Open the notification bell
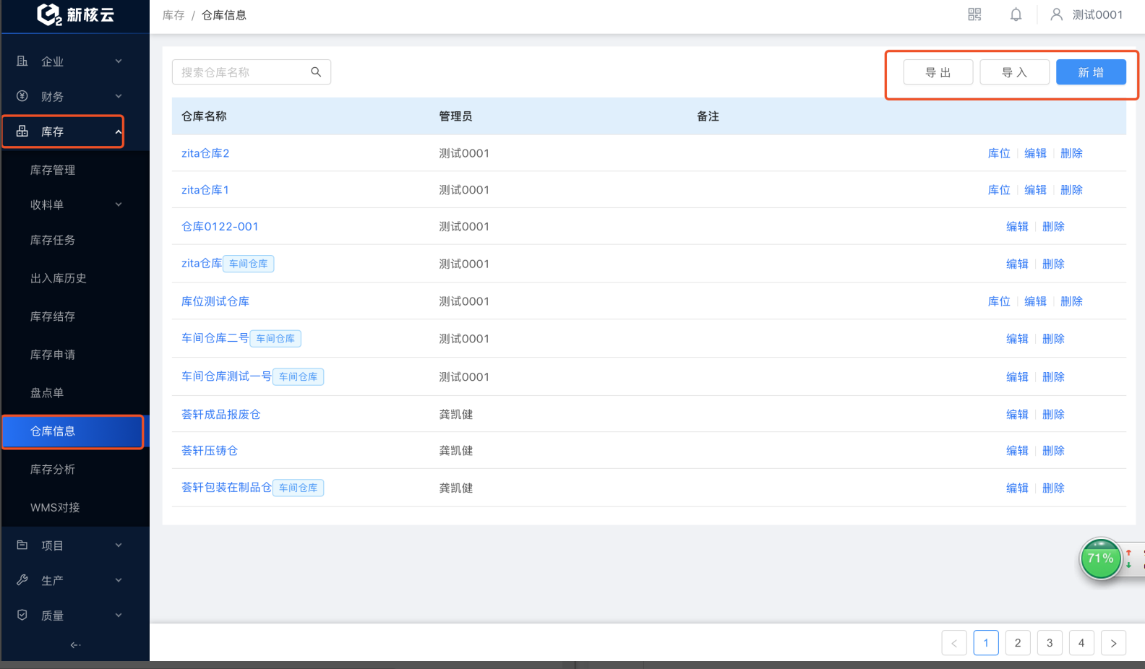Screen dimensions: 1145x669 [x=1016, y=14]
